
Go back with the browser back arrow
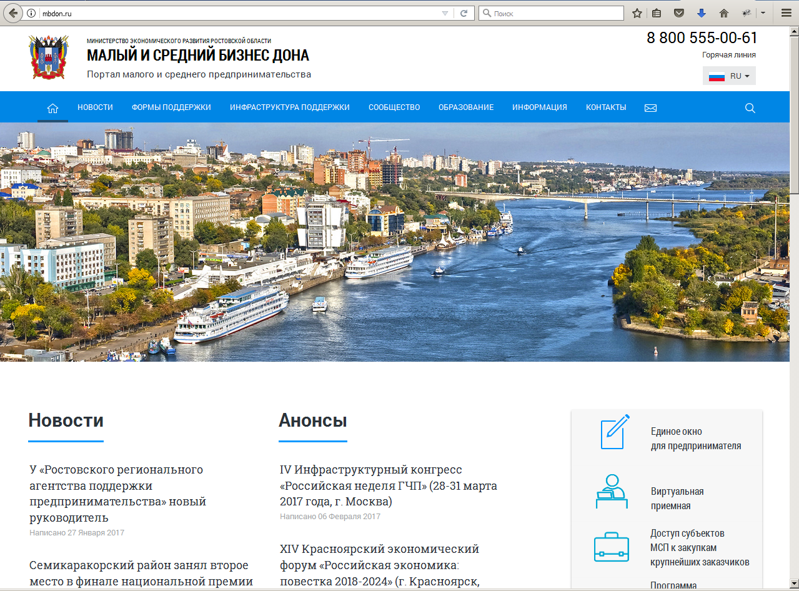[12, 12]
